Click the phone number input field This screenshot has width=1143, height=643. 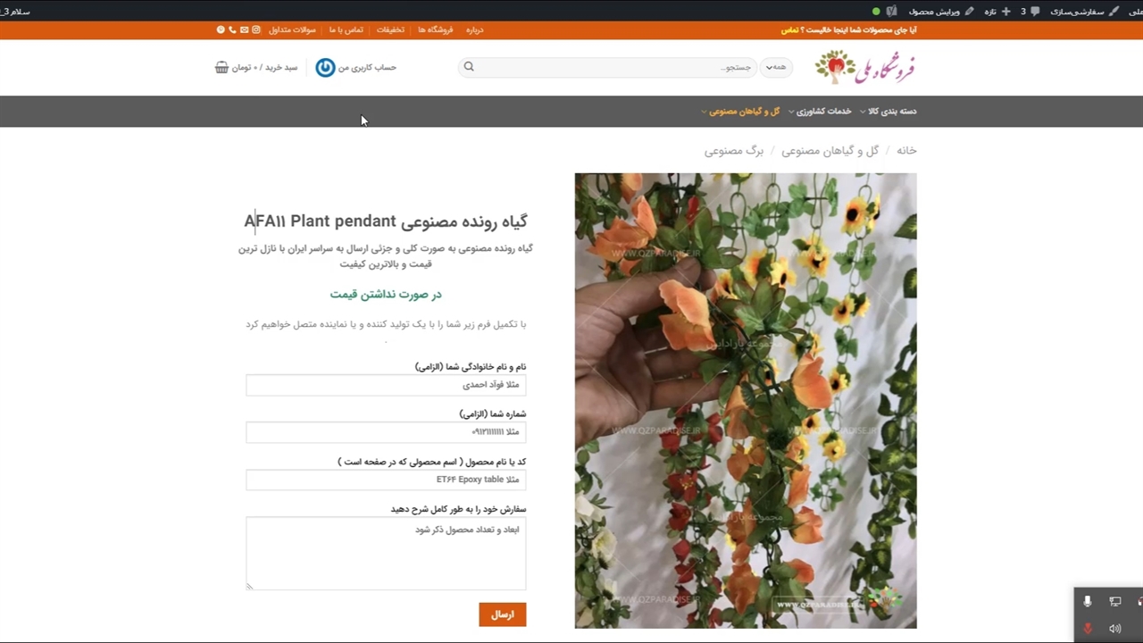coord(386,432)
